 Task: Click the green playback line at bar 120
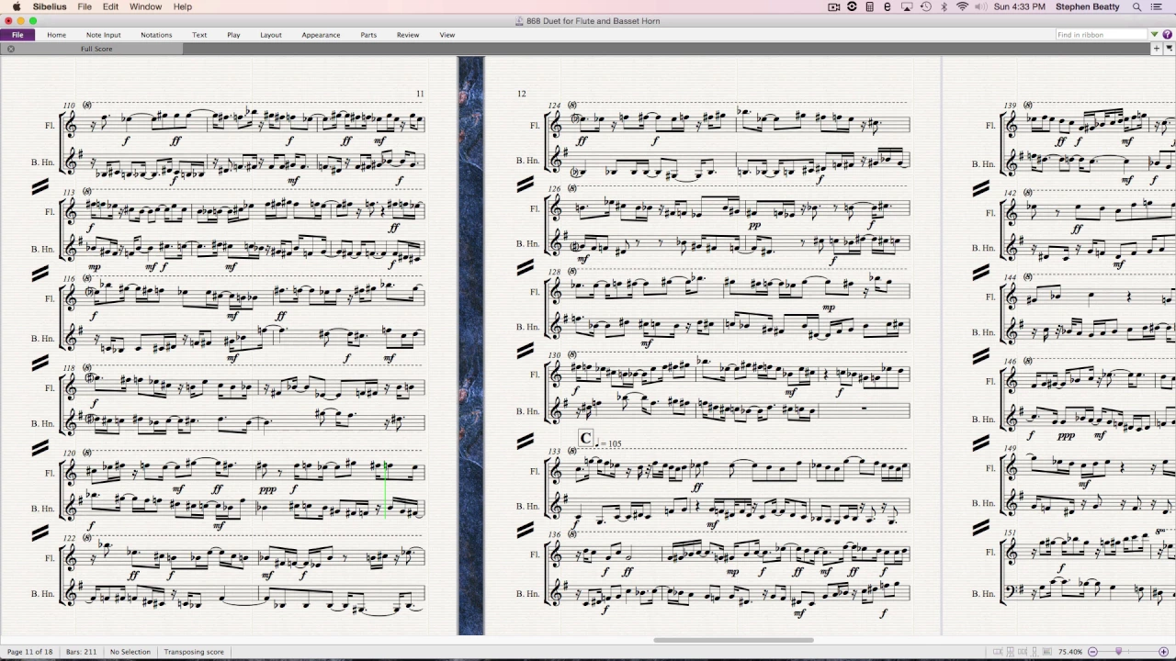click(385, 490)
